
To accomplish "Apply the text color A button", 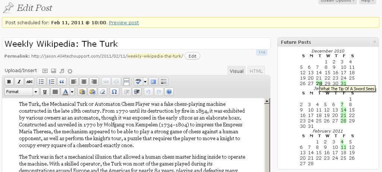I will point(65,92).
